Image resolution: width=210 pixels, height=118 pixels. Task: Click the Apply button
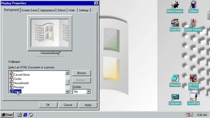(88, 105)
